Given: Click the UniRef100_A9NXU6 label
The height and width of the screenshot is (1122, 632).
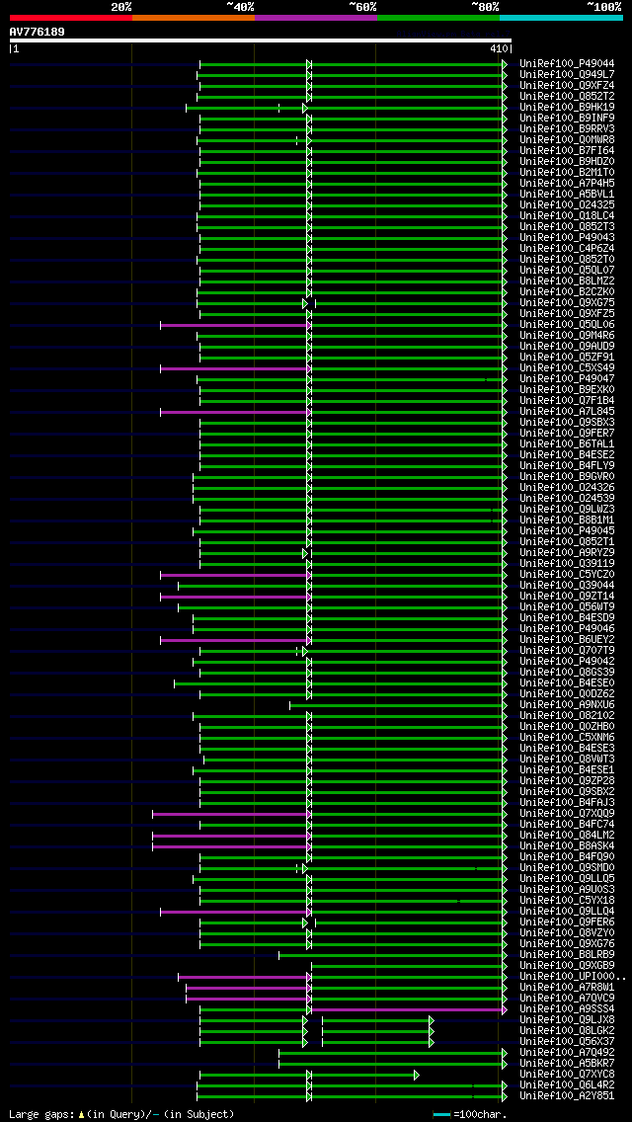Looking at the screenshot, I should tap(567, 705).
